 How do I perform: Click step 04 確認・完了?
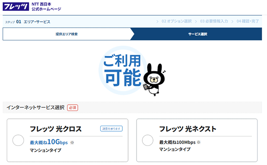pos(248,21)
